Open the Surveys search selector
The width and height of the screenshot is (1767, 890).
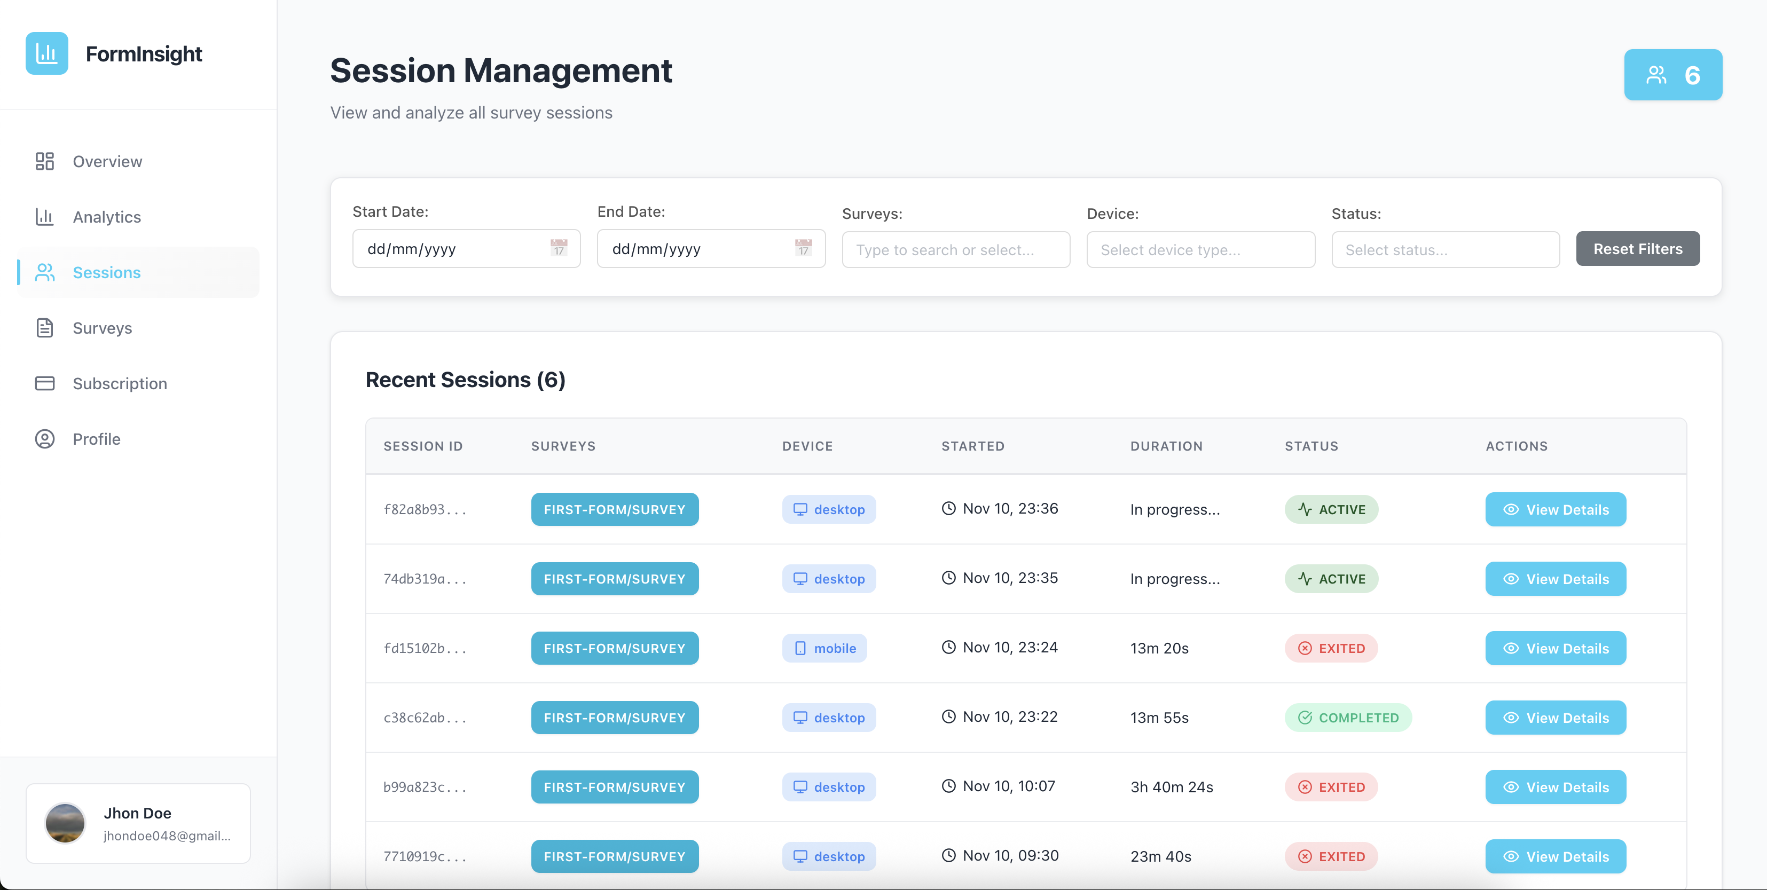(x=955, y=249)
